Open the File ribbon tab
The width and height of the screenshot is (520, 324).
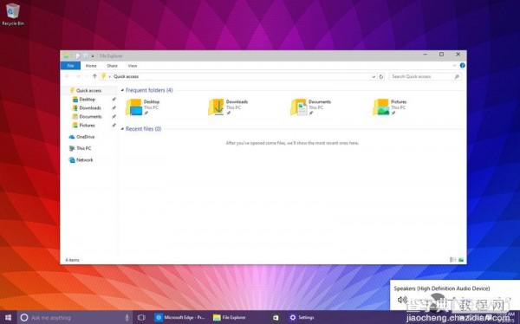[x=70, y=66]
